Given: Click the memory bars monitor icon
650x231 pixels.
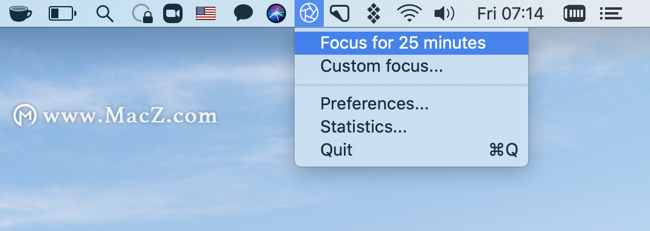Looking at the screenshot, I should pos(575,13).
